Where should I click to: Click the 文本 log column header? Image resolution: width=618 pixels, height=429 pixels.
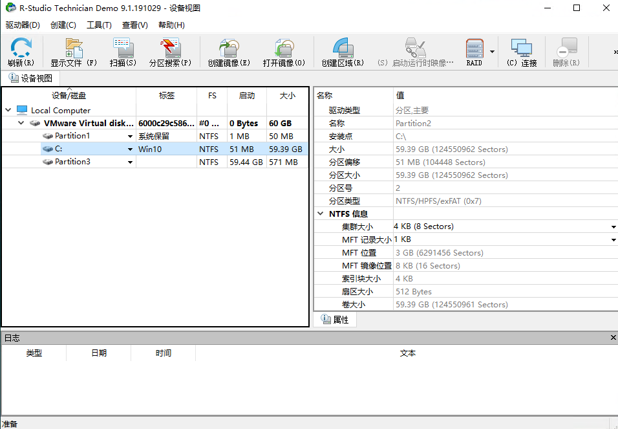(x=407, y=353)
